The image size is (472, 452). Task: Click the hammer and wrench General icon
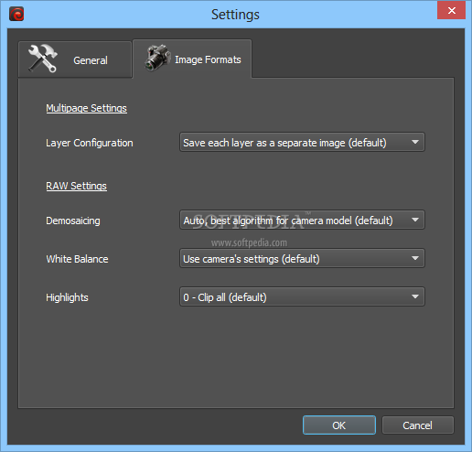click(43, 59)
